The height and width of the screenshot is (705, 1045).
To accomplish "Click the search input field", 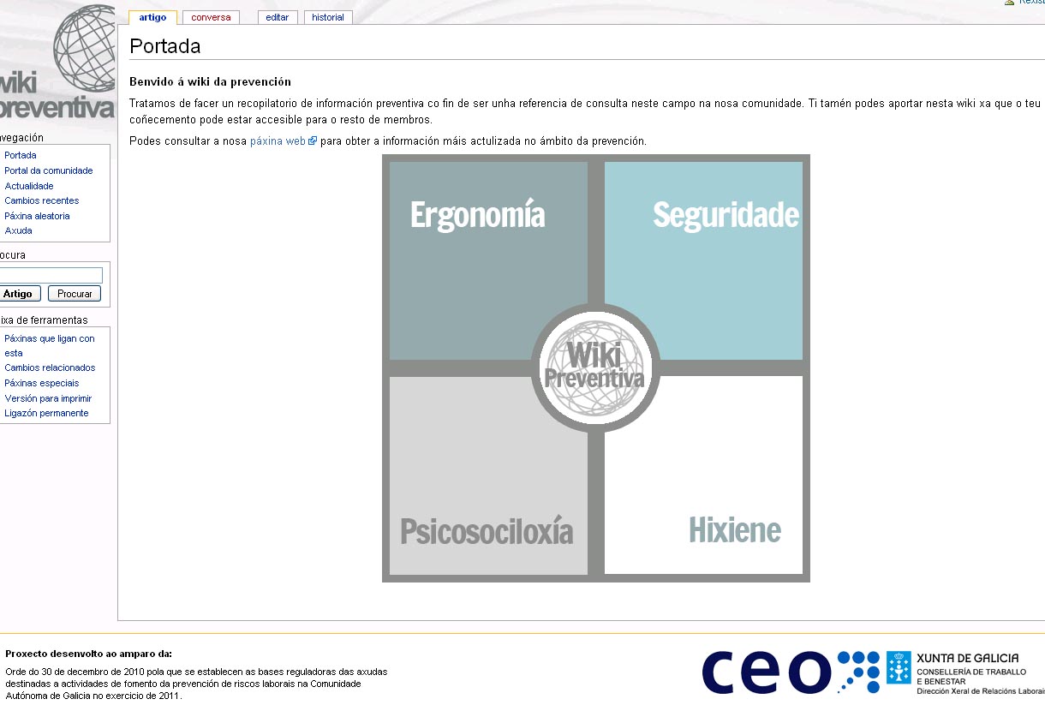I will pyautogui.click(x=51, y=275).
